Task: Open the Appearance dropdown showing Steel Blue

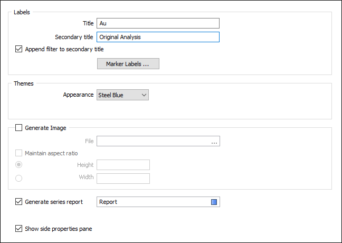Action: pyautogui.click(x=122, y=95)
